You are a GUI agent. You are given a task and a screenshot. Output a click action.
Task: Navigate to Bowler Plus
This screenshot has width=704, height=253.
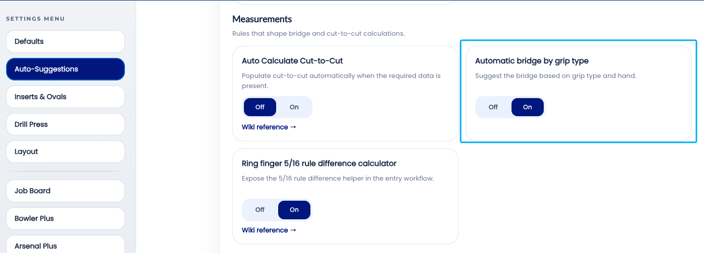click(x=66, y=218)
